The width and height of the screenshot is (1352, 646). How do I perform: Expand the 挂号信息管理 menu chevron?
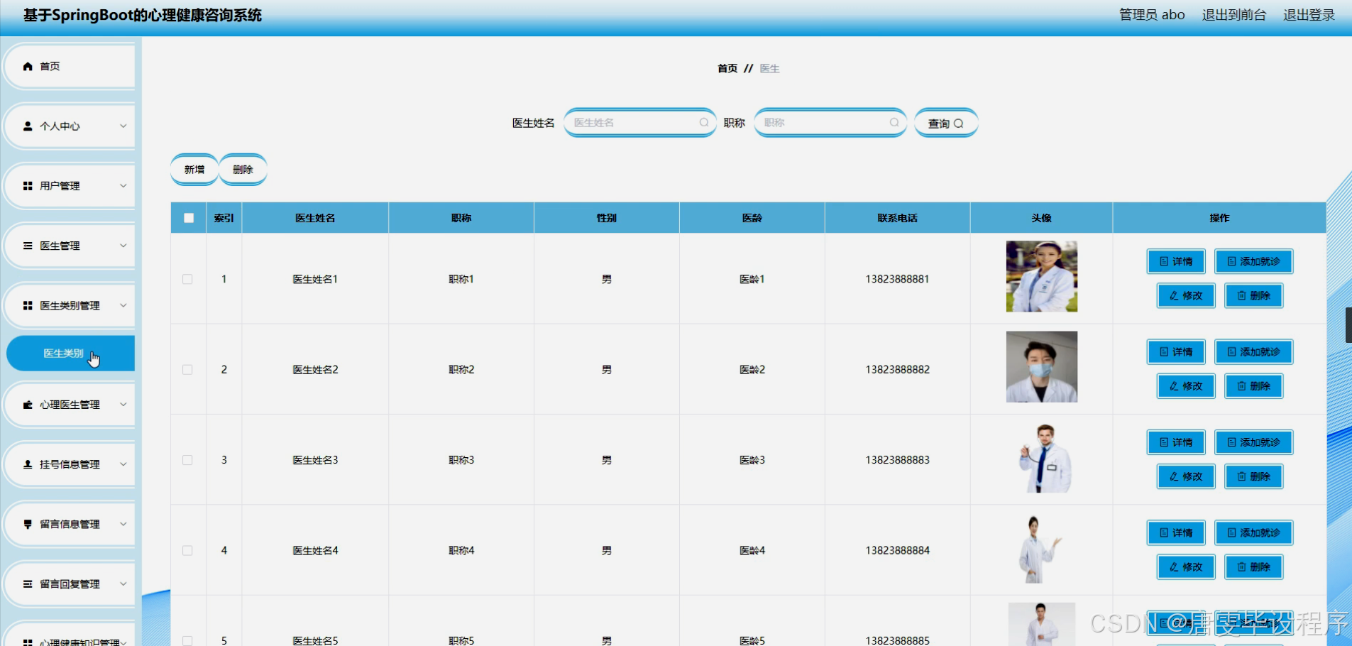pos(123,464)
